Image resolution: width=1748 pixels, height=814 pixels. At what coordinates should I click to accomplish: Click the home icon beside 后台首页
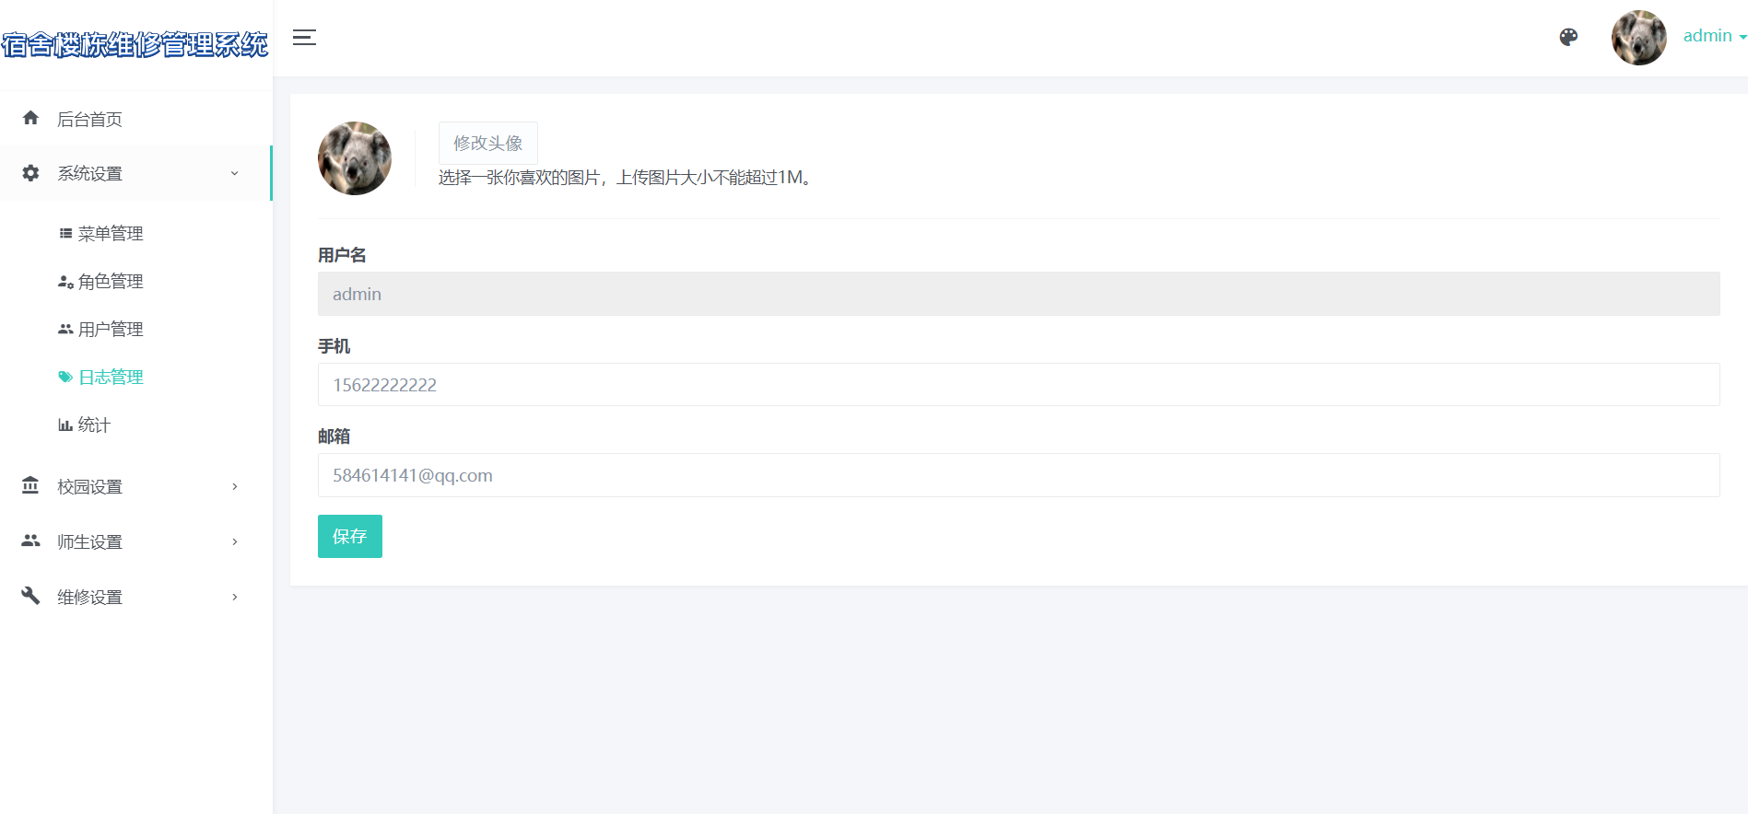(30, 118)
